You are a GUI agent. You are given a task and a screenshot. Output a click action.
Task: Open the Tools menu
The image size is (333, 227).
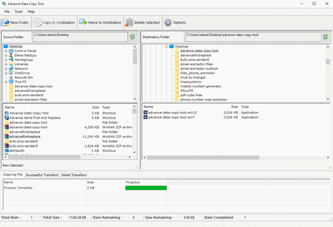click(18, 12)
